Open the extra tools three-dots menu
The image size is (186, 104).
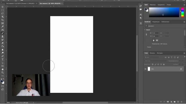(3, 76)
